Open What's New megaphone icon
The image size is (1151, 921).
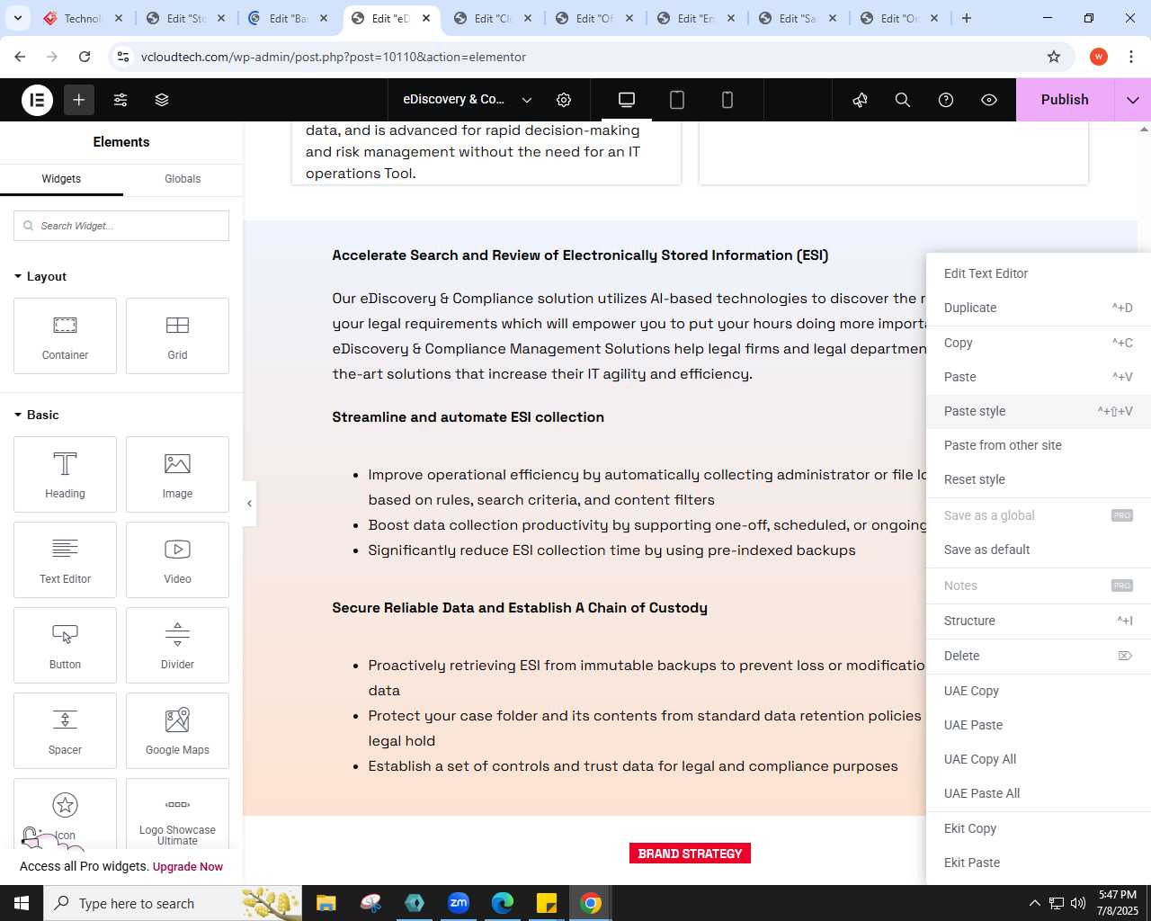pyautogui.click(x=861, y=100)
